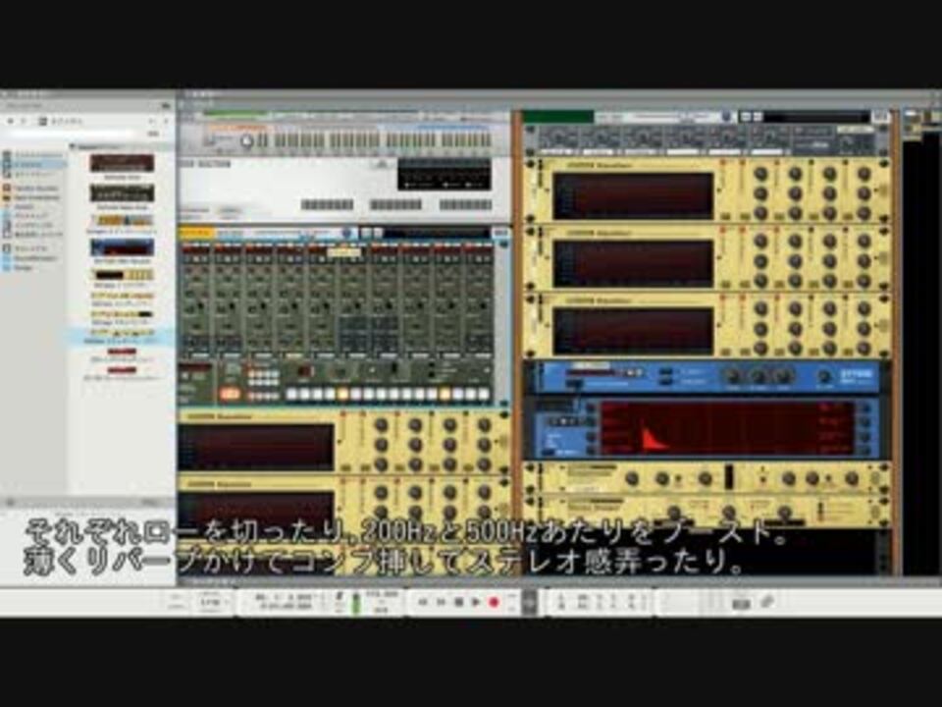Image resolution: width=942 pixels, height=707 pixels.
Task: Click the Scream 4 distortion device in the browser
Action: click(122, 221)
